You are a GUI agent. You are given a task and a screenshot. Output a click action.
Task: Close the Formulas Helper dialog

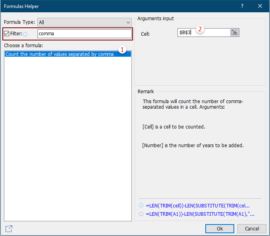pos(260,6)
